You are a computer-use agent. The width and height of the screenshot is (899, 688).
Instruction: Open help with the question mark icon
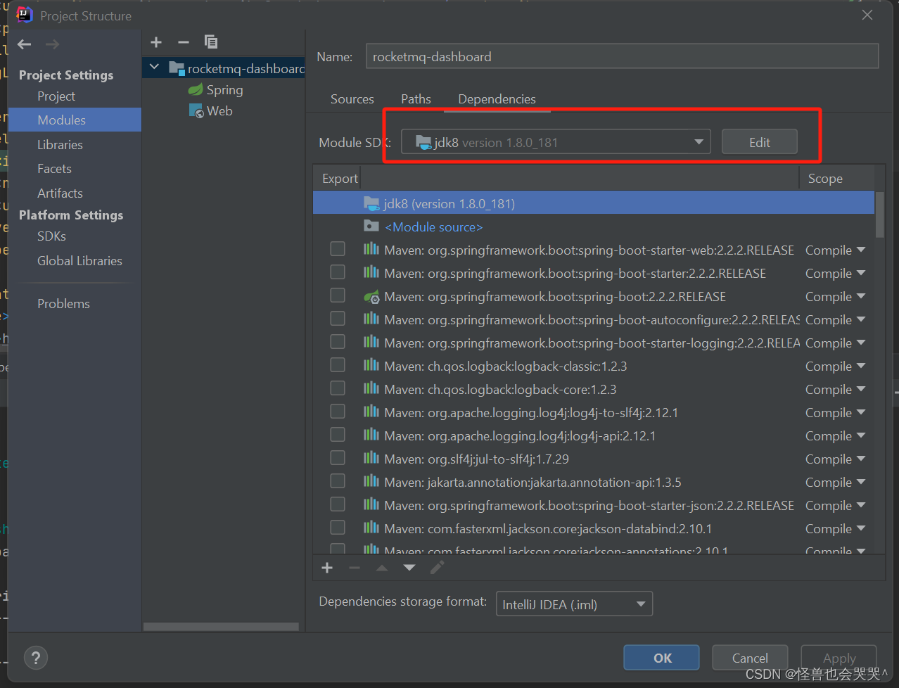click(36, 658)
